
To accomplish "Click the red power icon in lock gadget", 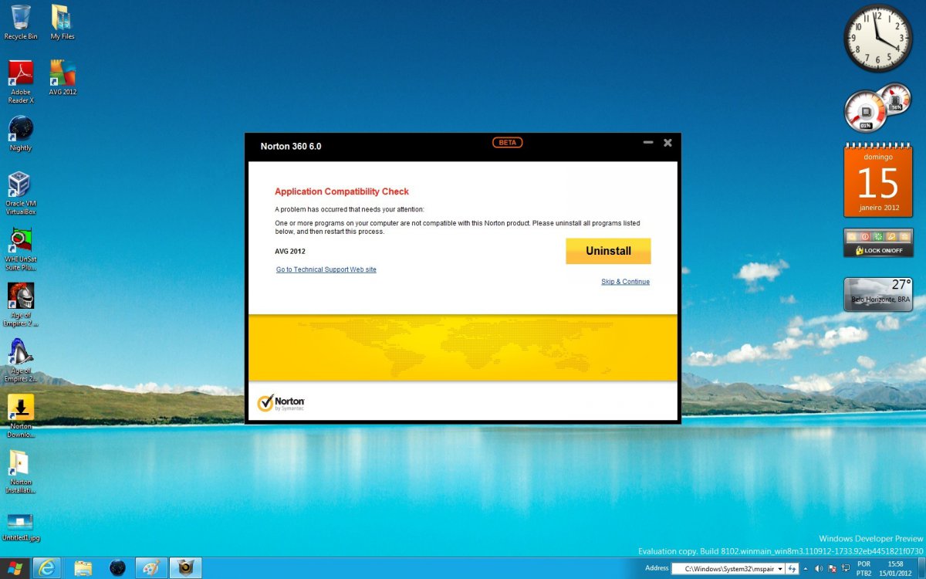I will click(865, 236).
